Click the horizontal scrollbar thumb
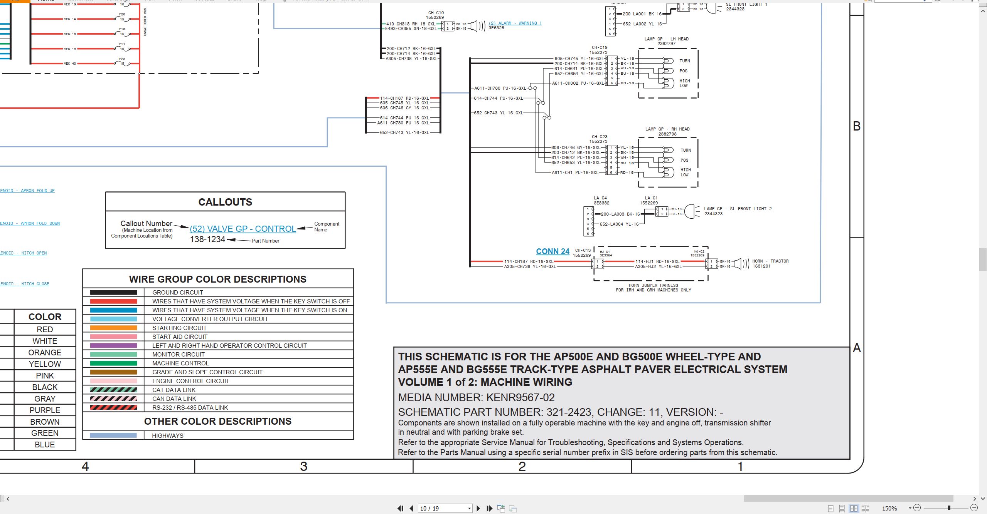Image resolution: width=987 pixels, height=514 pixels. (848, 499)
